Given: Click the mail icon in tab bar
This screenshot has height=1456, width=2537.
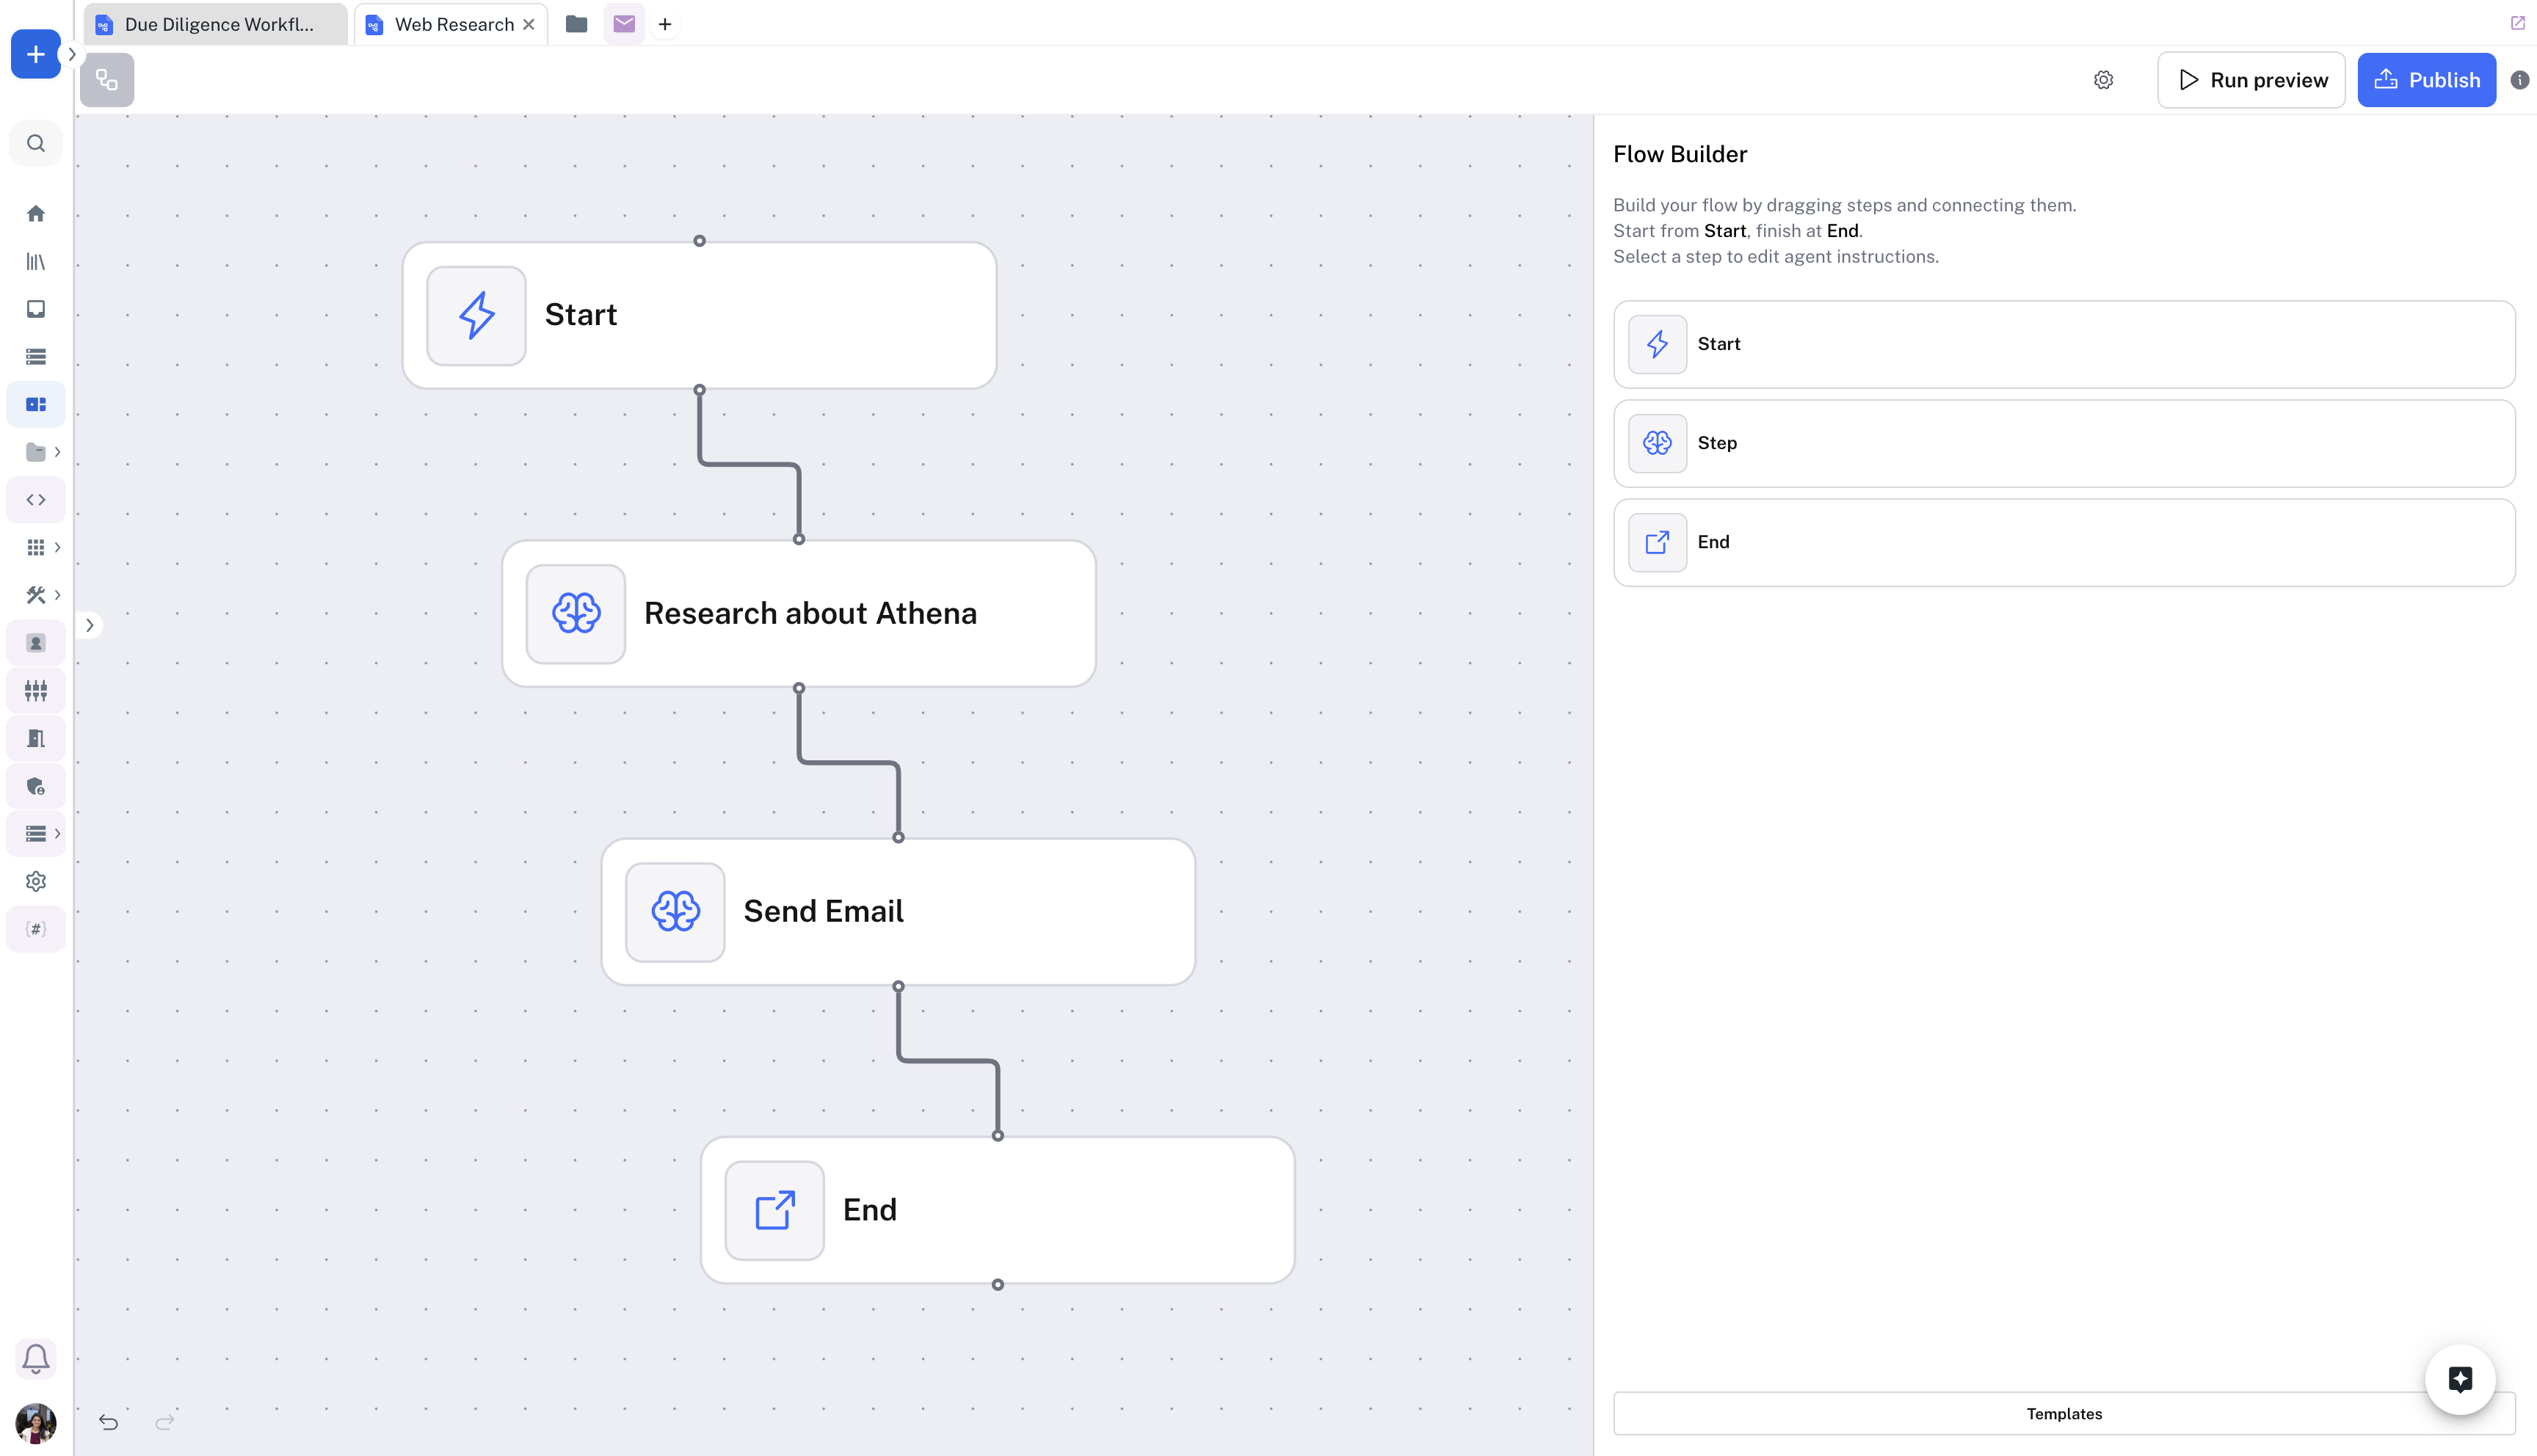Looking at the screenshot, I should point(624,24).
